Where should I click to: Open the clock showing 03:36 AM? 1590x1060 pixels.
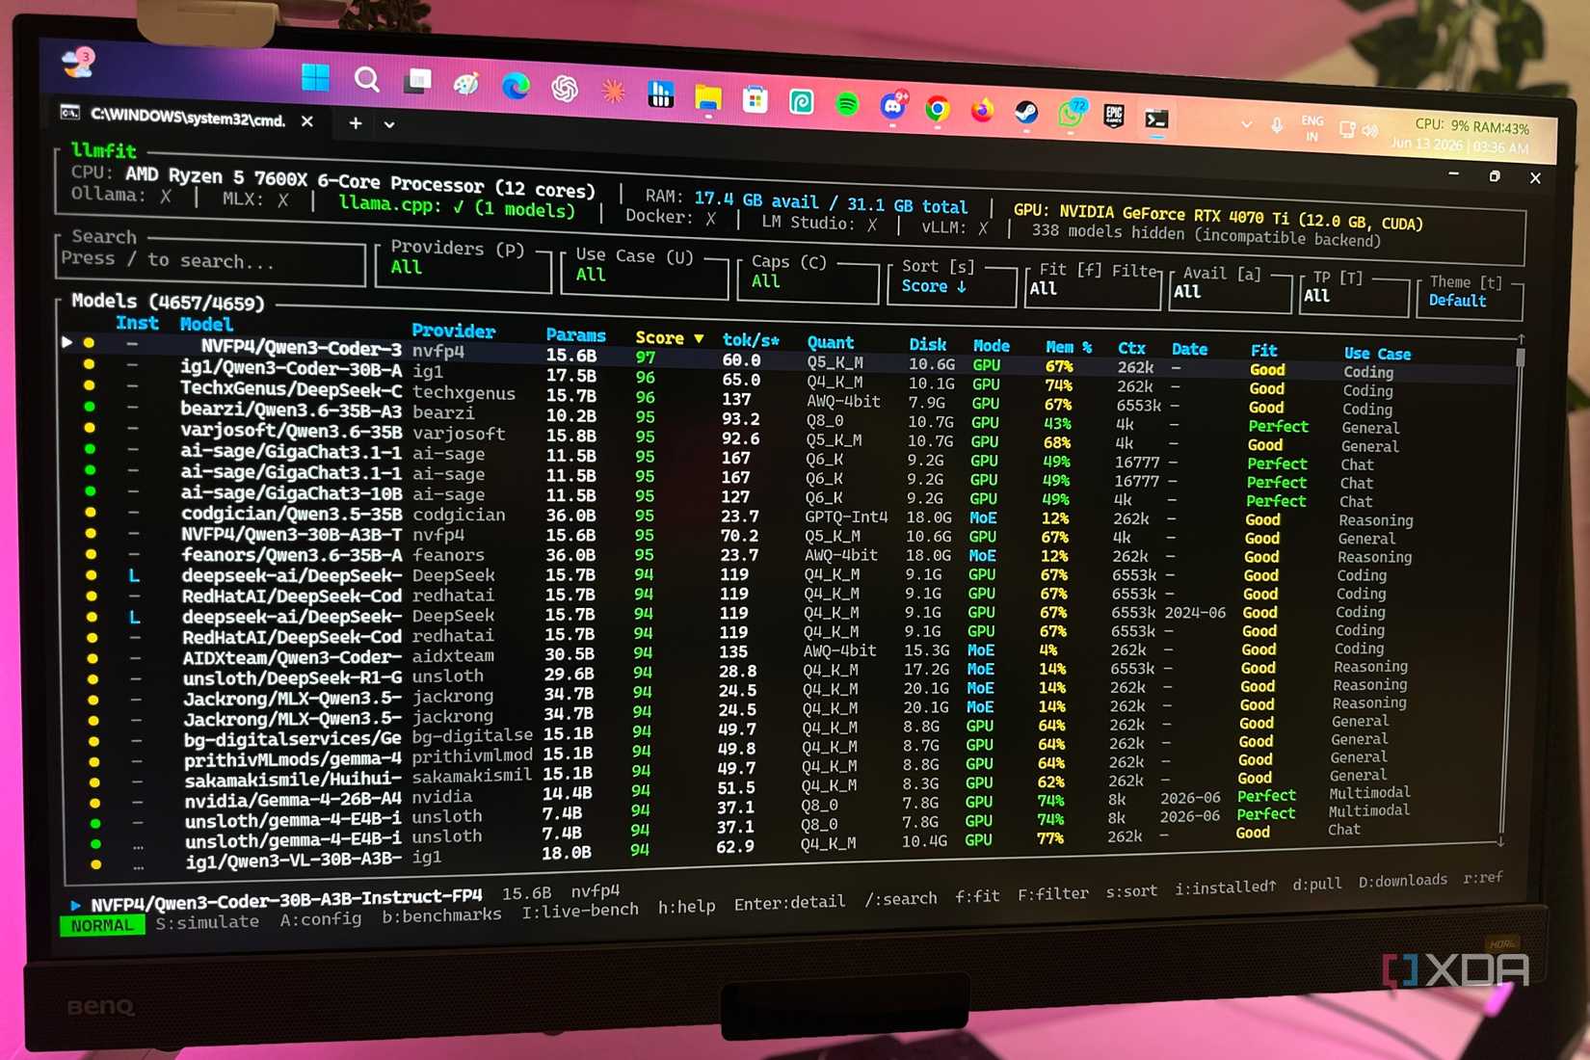coord(1459,146)
